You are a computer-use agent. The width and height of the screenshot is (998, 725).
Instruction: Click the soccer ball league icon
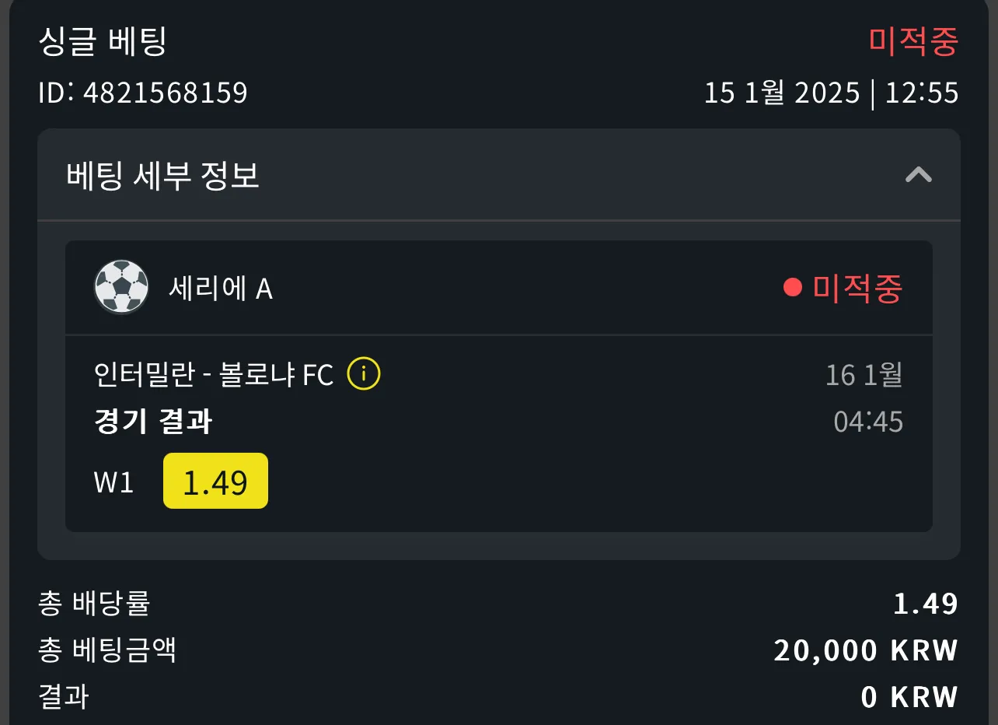pos(121,287)
